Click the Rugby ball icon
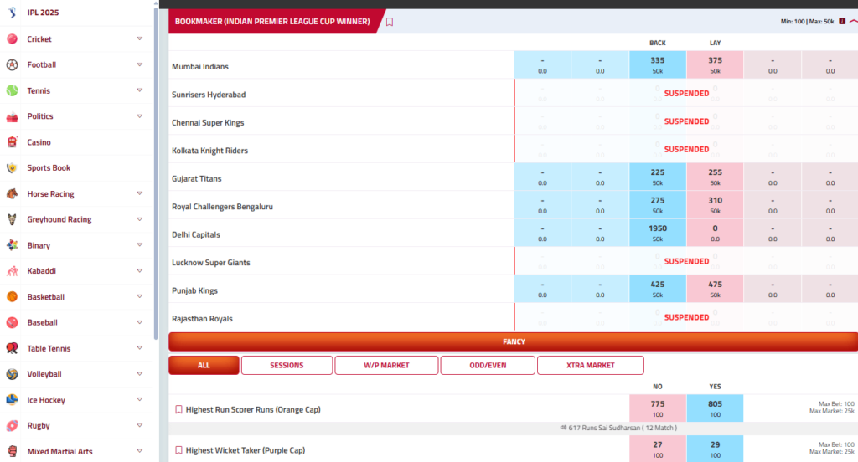 pyautogui.click(x=12, y=425)
